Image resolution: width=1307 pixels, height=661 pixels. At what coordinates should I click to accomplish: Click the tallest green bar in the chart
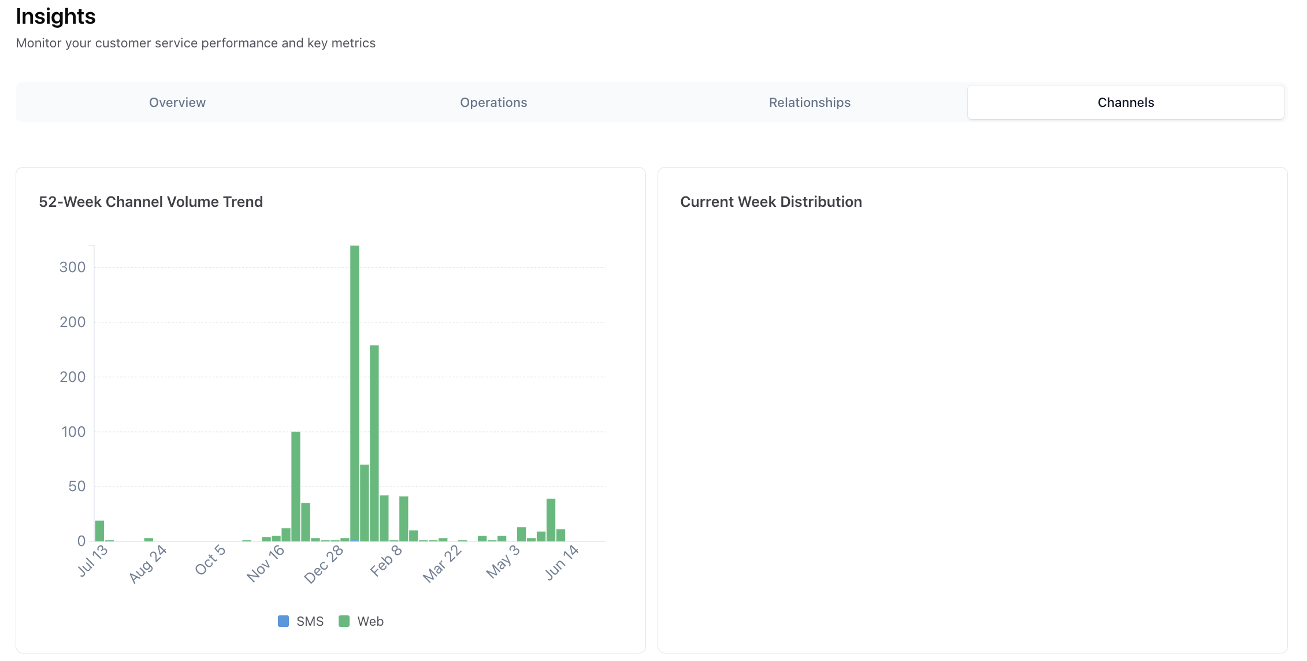355,393
